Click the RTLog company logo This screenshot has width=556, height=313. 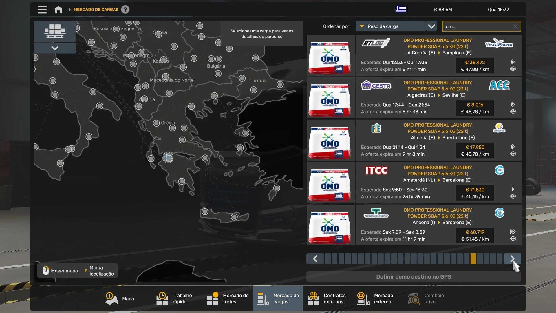click(x=376, y=43)
